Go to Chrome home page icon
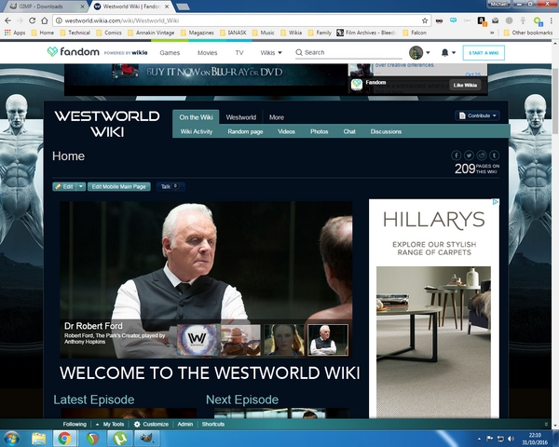The width and height of the screenshot is (559, 447). point(45,20)
